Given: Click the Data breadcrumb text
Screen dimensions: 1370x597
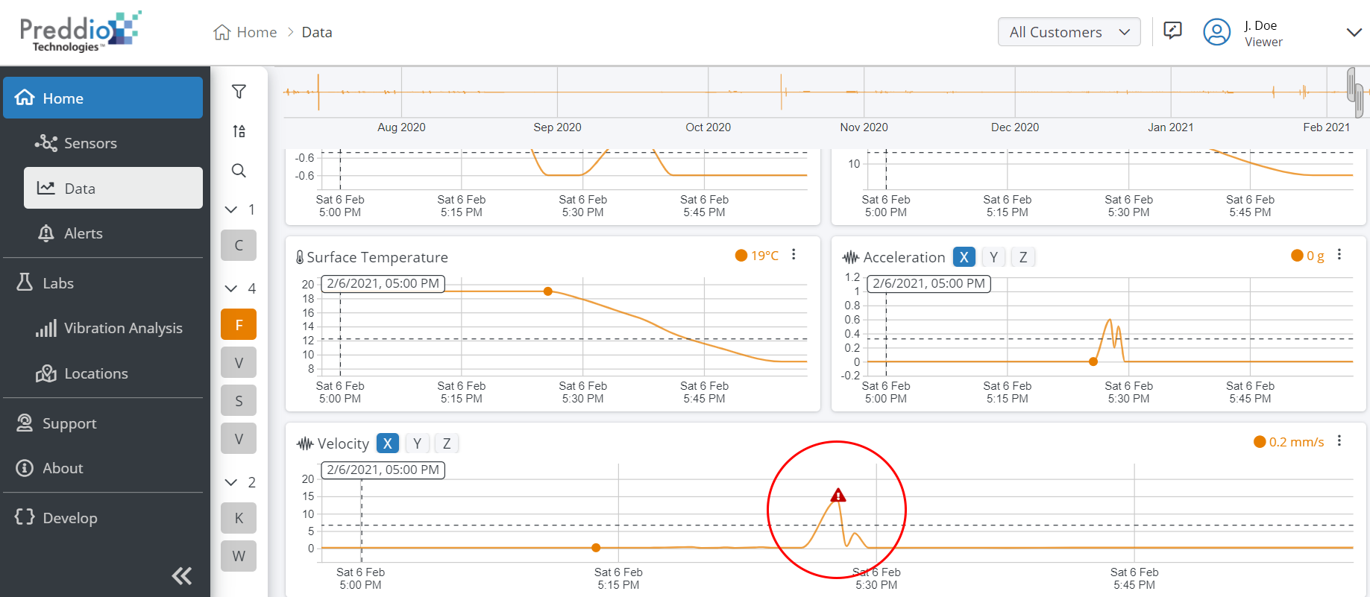Looking at the screenshot, I should pyautogui.click(x=317, y=32).
